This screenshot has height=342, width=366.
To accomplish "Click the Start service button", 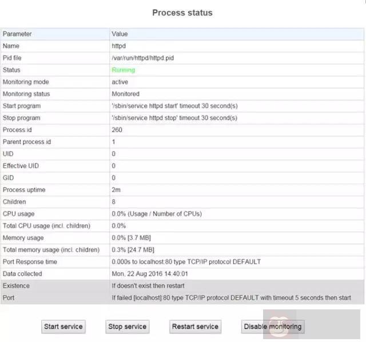I will pyautogui.click(x=63, y=327).
